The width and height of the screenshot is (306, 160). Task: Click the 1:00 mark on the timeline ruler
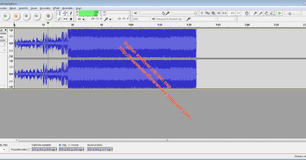[x=131, y=25]
